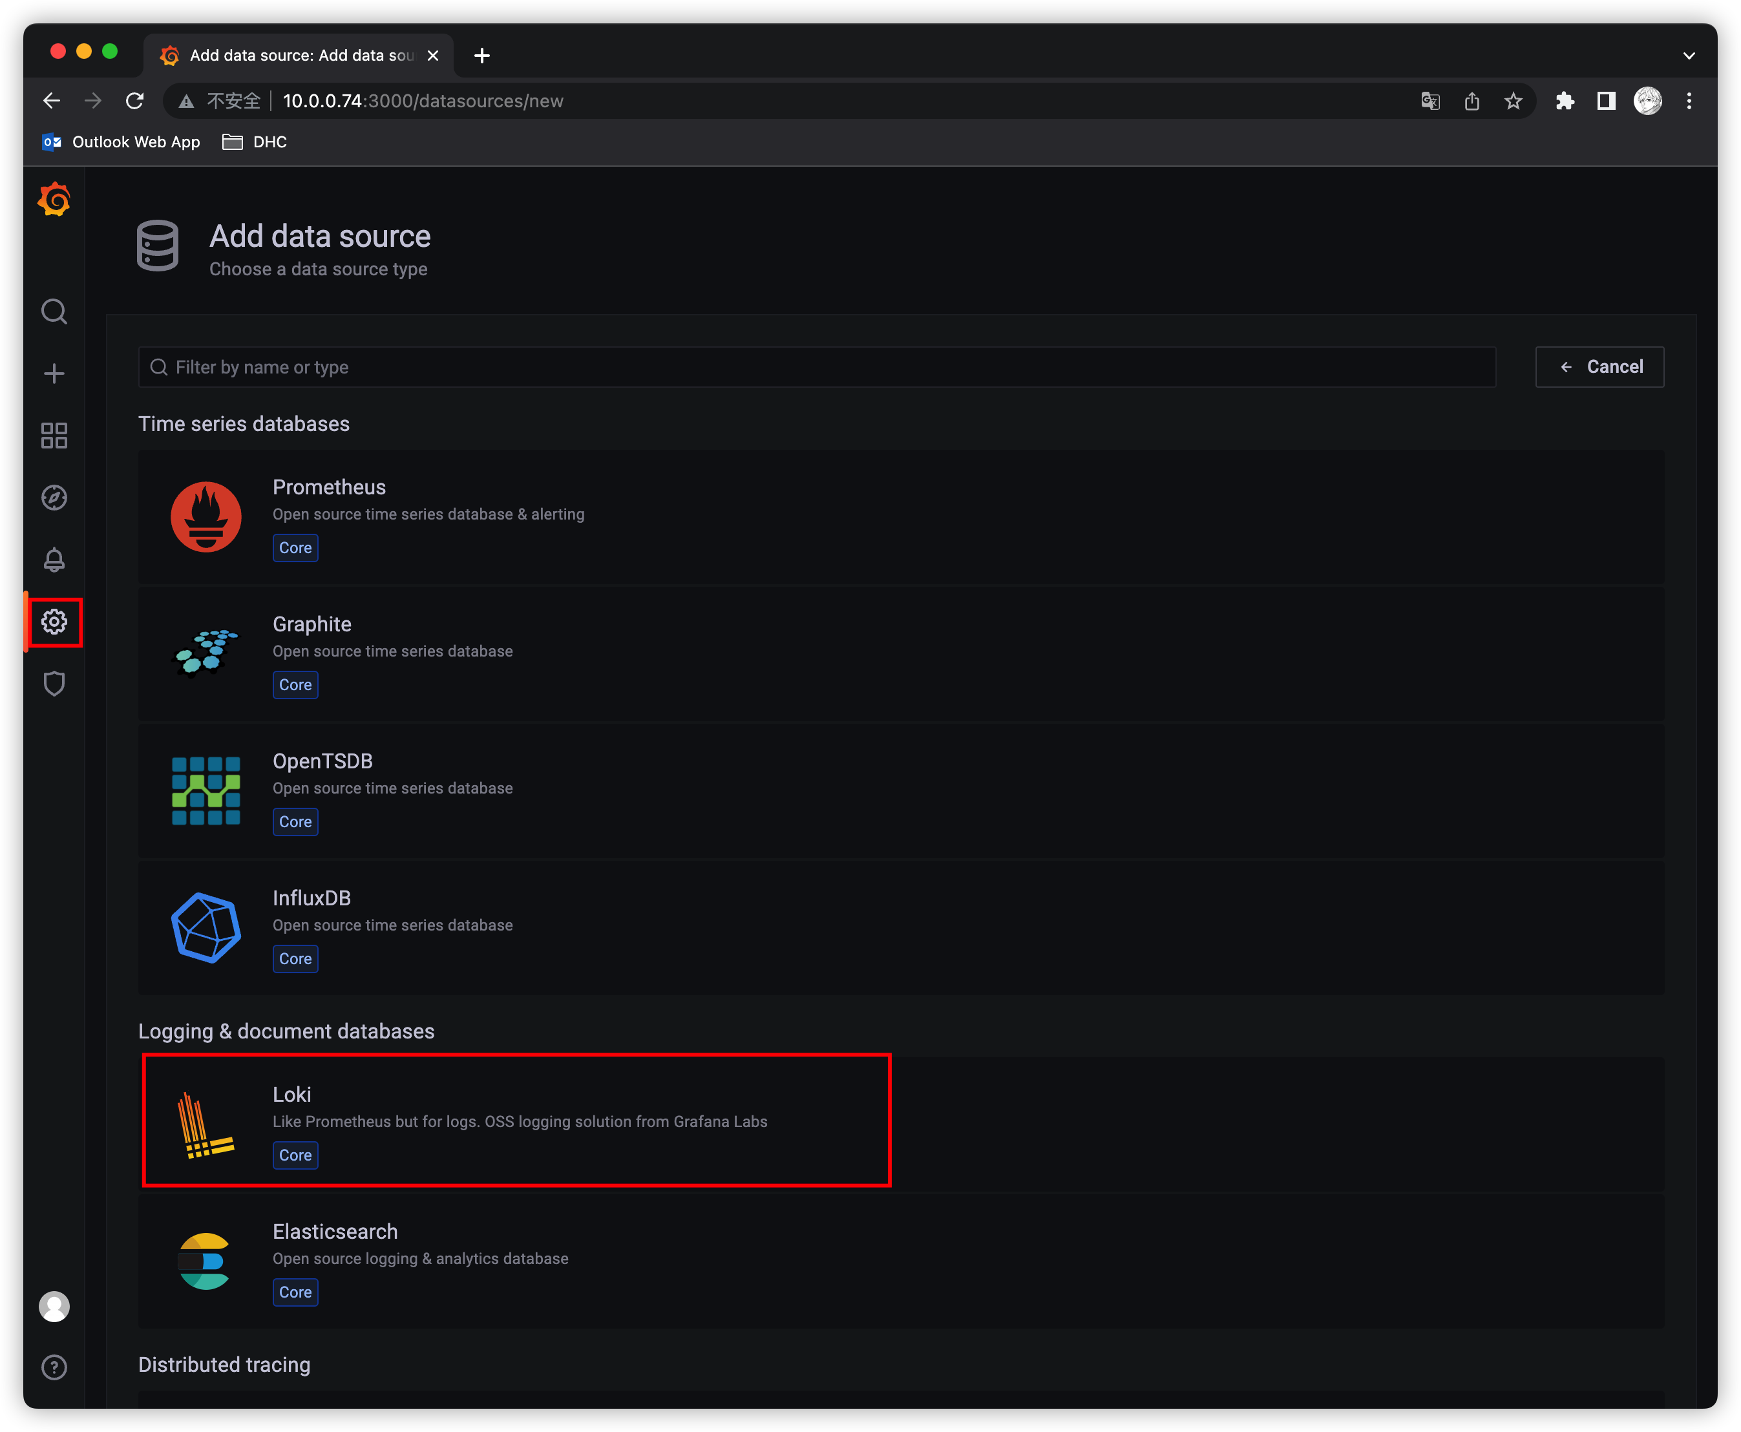Image resolution: width=1741 pixels, height=1432 pixels.
Task: Choose the Prometheus data source
Action: coord(427,516)
